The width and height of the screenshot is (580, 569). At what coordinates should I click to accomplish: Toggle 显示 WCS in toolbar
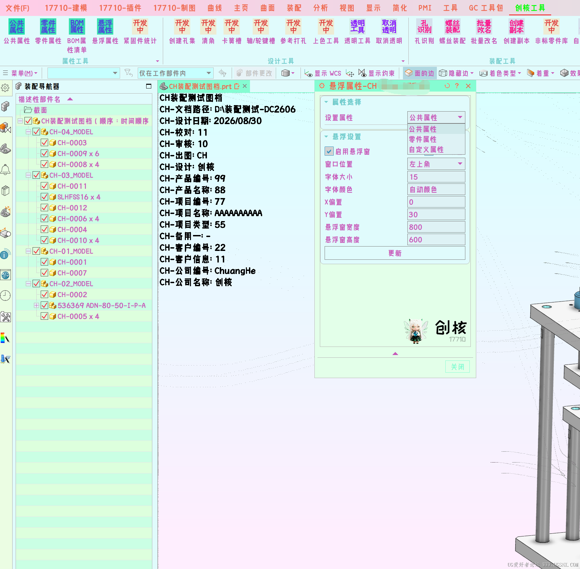[323, 73]
